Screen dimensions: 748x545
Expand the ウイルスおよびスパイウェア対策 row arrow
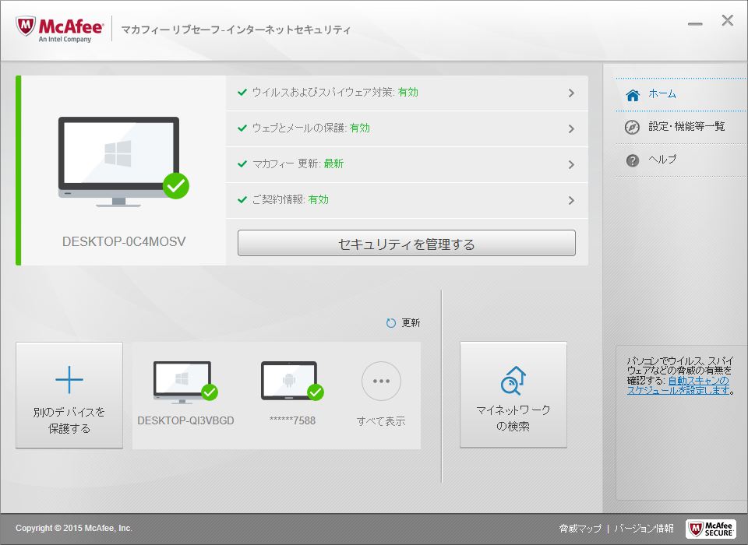[x=571, y=93]
